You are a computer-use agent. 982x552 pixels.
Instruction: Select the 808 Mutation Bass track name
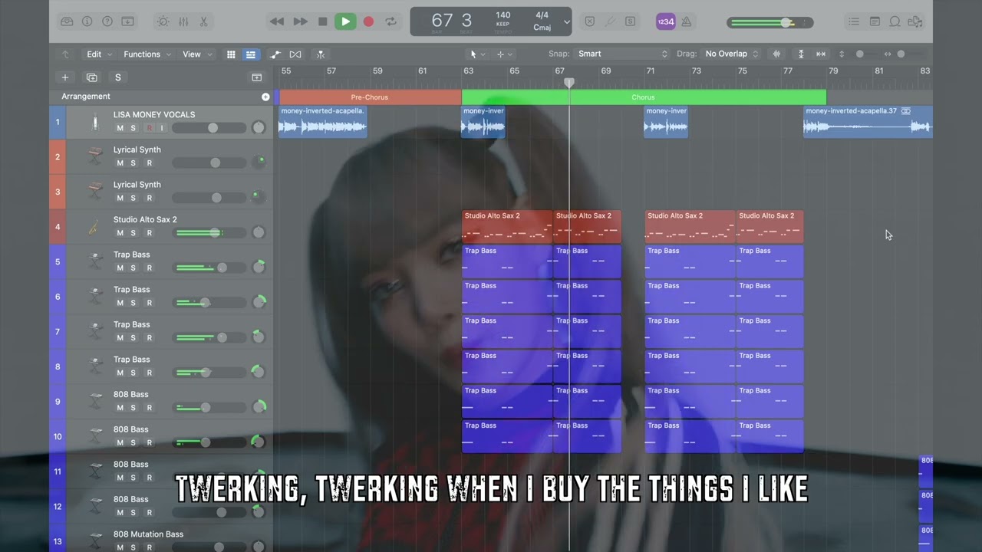pos(148,534)
